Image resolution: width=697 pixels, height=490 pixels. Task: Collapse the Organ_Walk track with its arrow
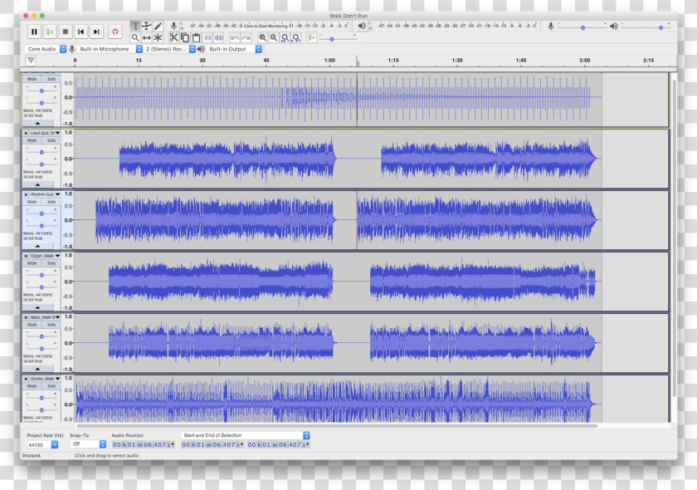(38, 307)
